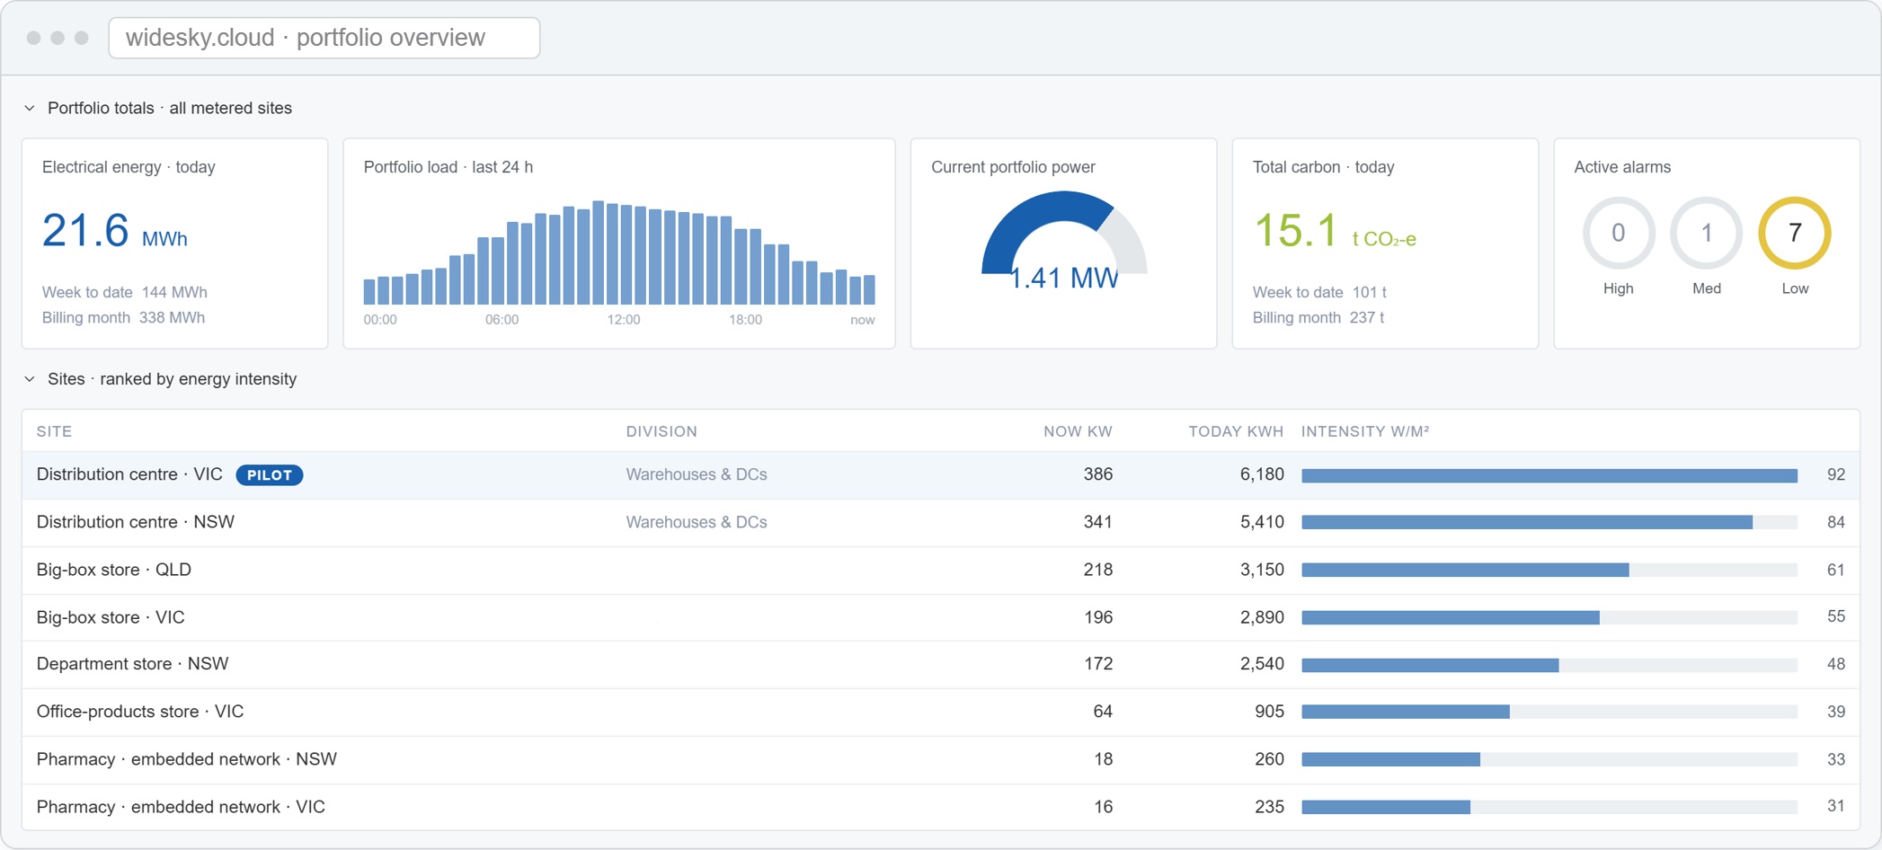
Task: Click the widesky.cloud portfolio overview address field
Action: coord(324,38)
